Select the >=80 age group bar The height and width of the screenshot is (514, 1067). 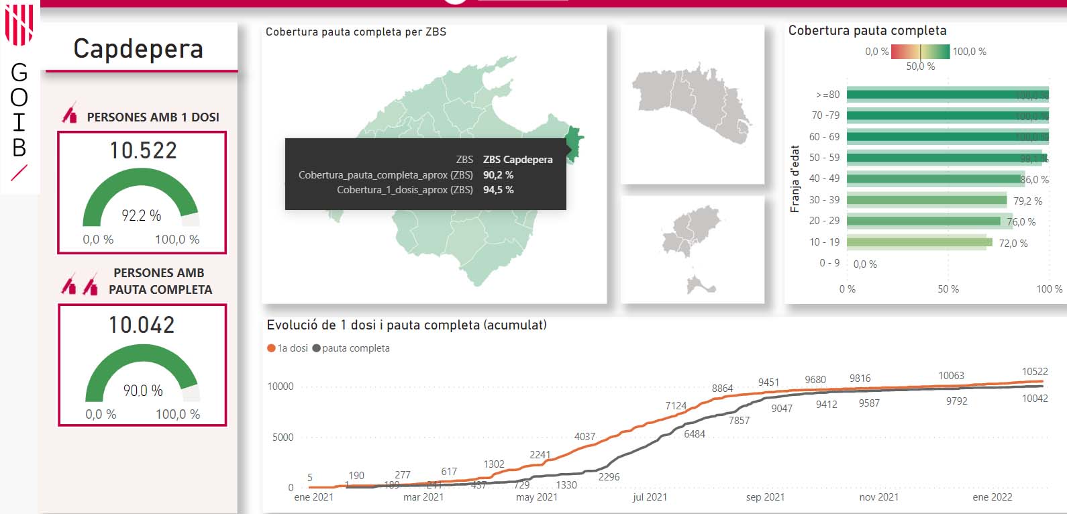(x=948, y=95)
